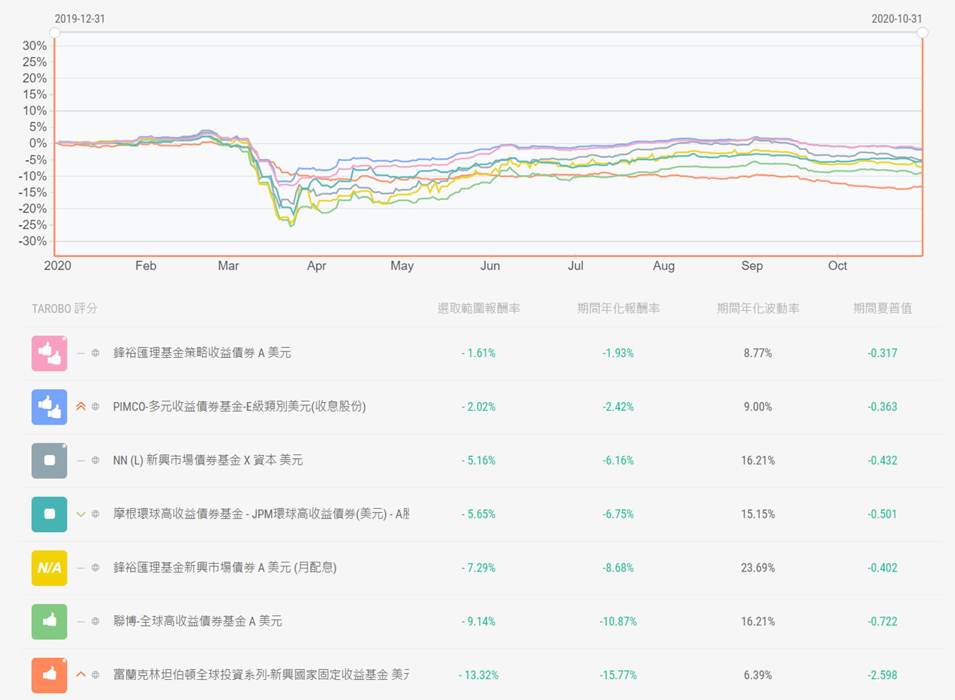This screenshot has height=700, width=955.
Task: Select the grey neutral rating badge for NN (L) fund
Action: (x=49, y=461)
